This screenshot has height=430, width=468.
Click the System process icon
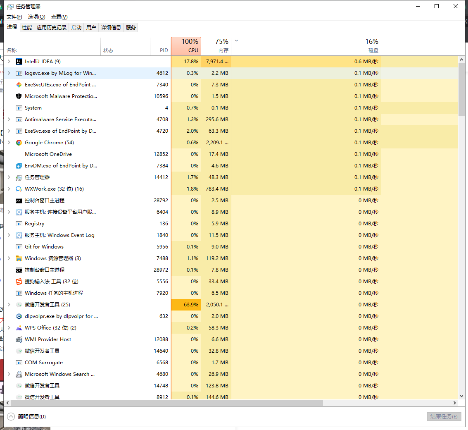click(19, 108)
